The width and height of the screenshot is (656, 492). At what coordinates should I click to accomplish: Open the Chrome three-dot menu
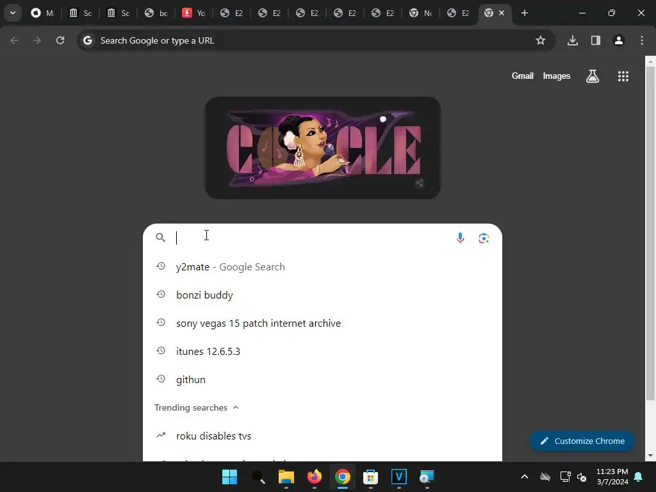pos(642,40)
